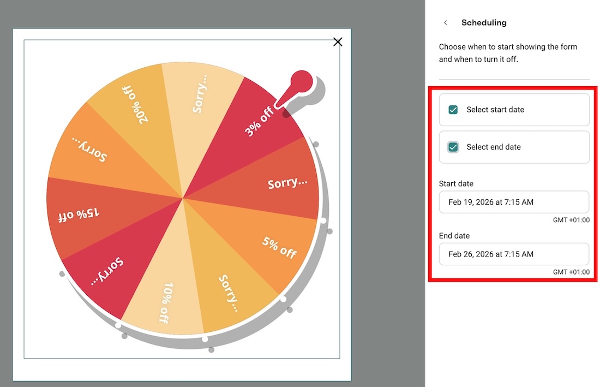Viewport: 600px width, 387px height.
Task: Click the 'Select start date' label text
Action: [495, 110]
